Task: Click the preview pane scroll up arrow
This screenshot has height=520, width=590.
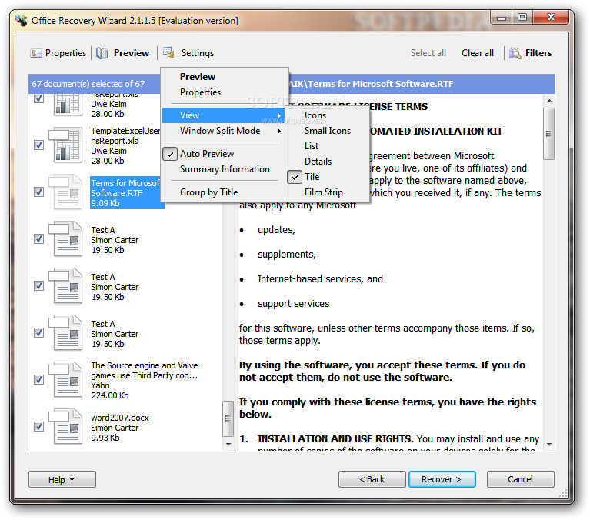Action: (549, 101)
